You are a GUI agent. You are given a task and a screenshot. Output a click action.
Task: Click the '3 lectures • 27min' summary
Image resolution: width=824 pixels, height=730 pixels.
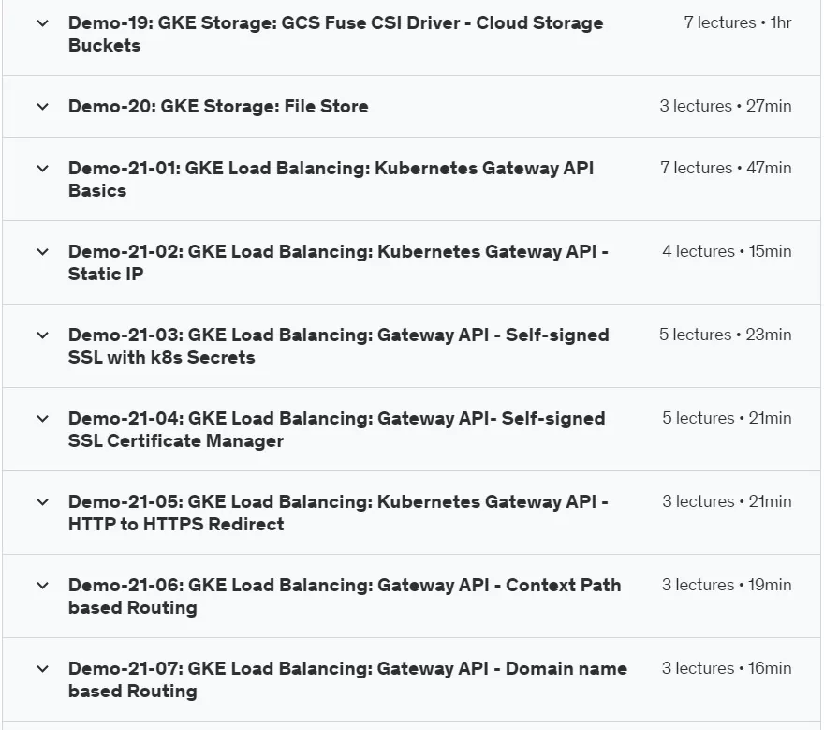[x=726, y=106]
